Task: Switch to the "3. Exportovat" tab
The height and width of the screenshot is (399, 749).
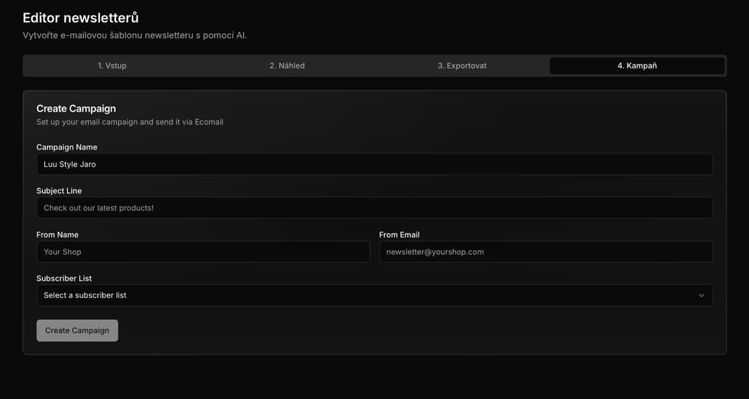Action: pyautogui.click(x=462, y=65)
